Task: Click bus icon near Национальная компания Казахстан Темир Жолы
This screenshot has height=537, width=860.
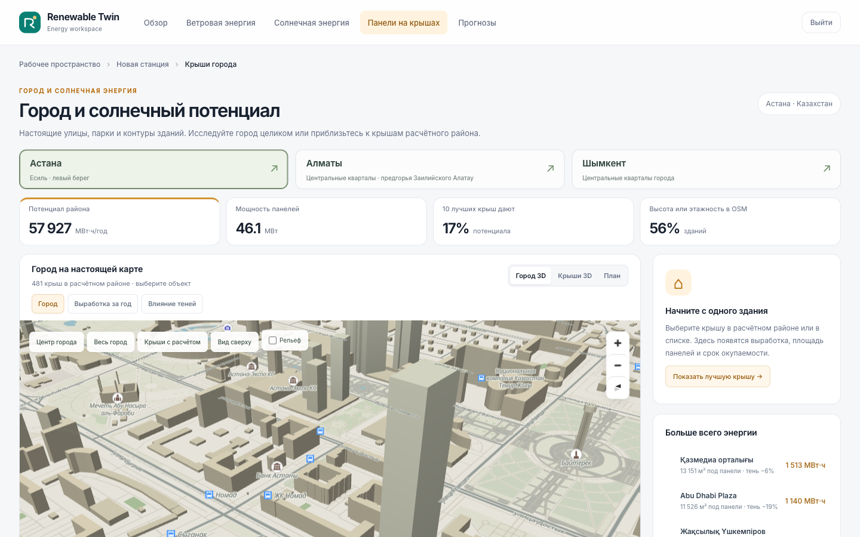Action: 481,378
